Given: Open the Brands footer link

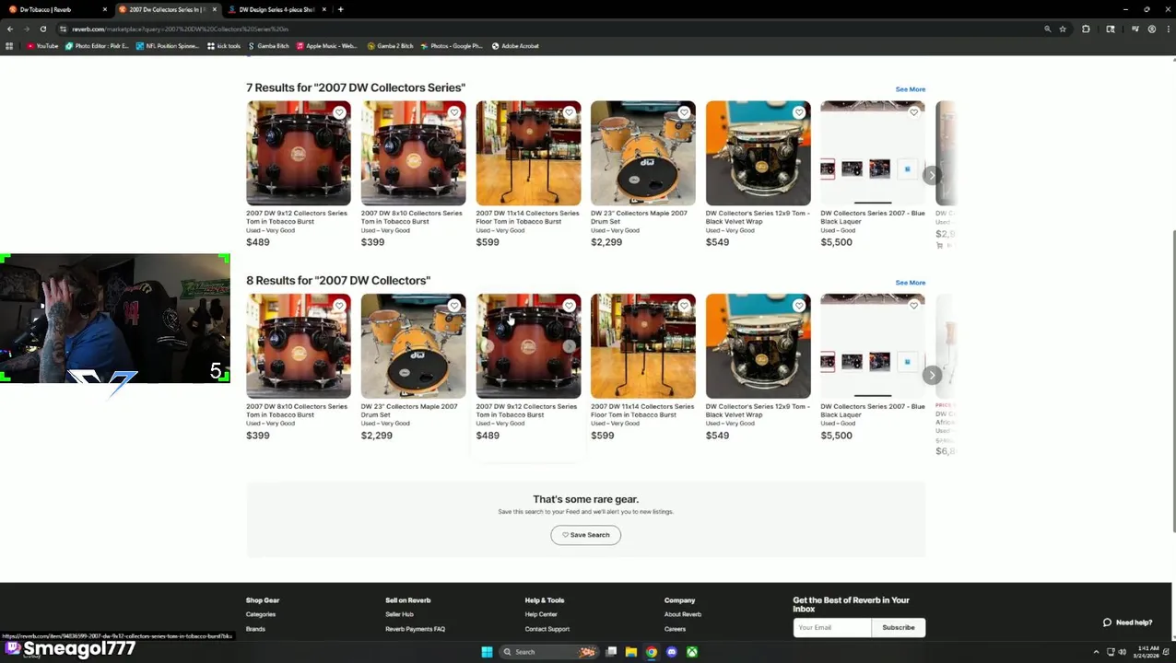Looking at the screenshot, I should [x=255, y=629].
